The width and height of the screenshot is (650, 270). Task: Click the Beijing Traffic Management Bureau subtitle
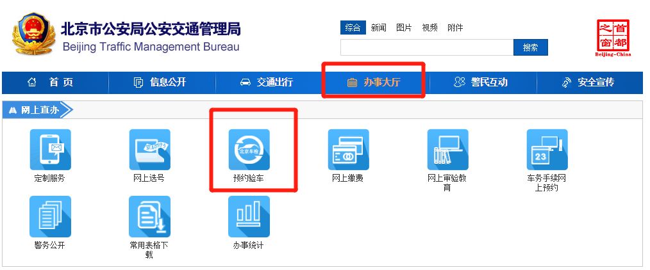pos(151,47)
